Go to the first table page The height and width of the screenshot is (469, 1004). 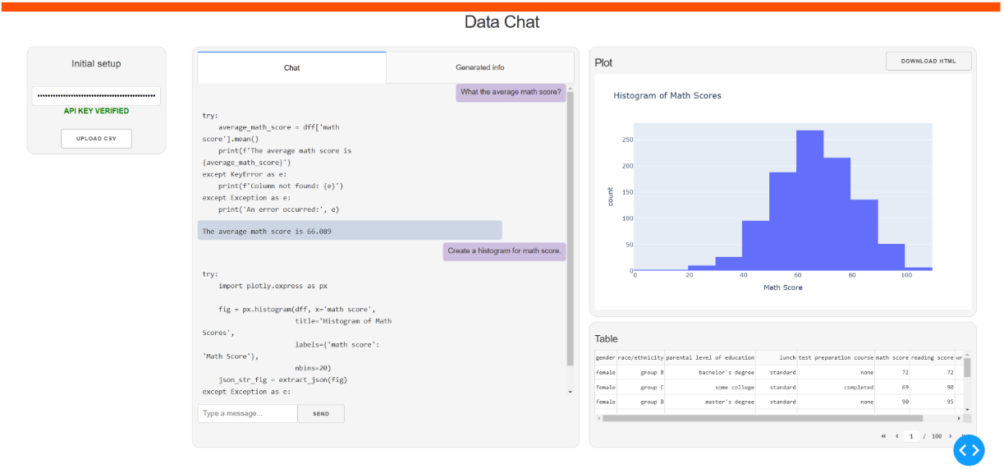point(883,436)
